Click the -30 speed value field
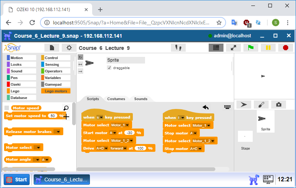 (129, 133)
